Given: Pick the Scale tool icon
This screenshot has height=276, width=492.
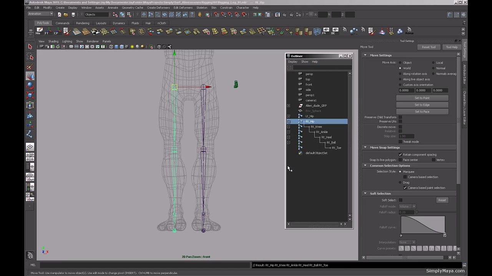Looking at the screenshot, I should click(30, 95).
